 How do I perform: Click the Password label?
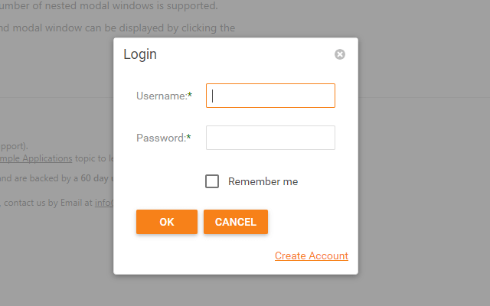pyautogui.click(x=161, y=138)
